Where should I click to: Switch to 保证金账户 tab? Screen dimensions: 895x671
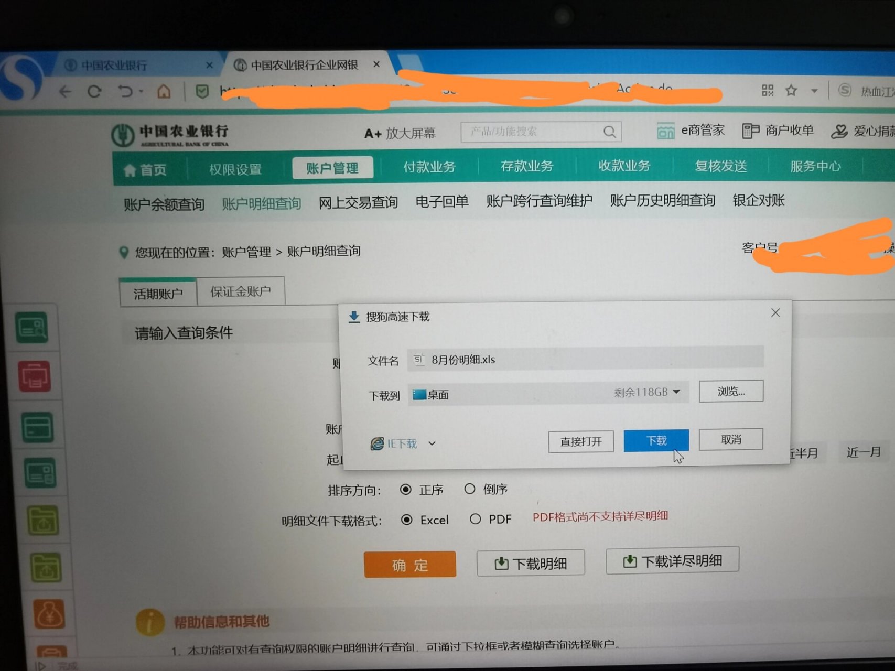tap(241, 291)
